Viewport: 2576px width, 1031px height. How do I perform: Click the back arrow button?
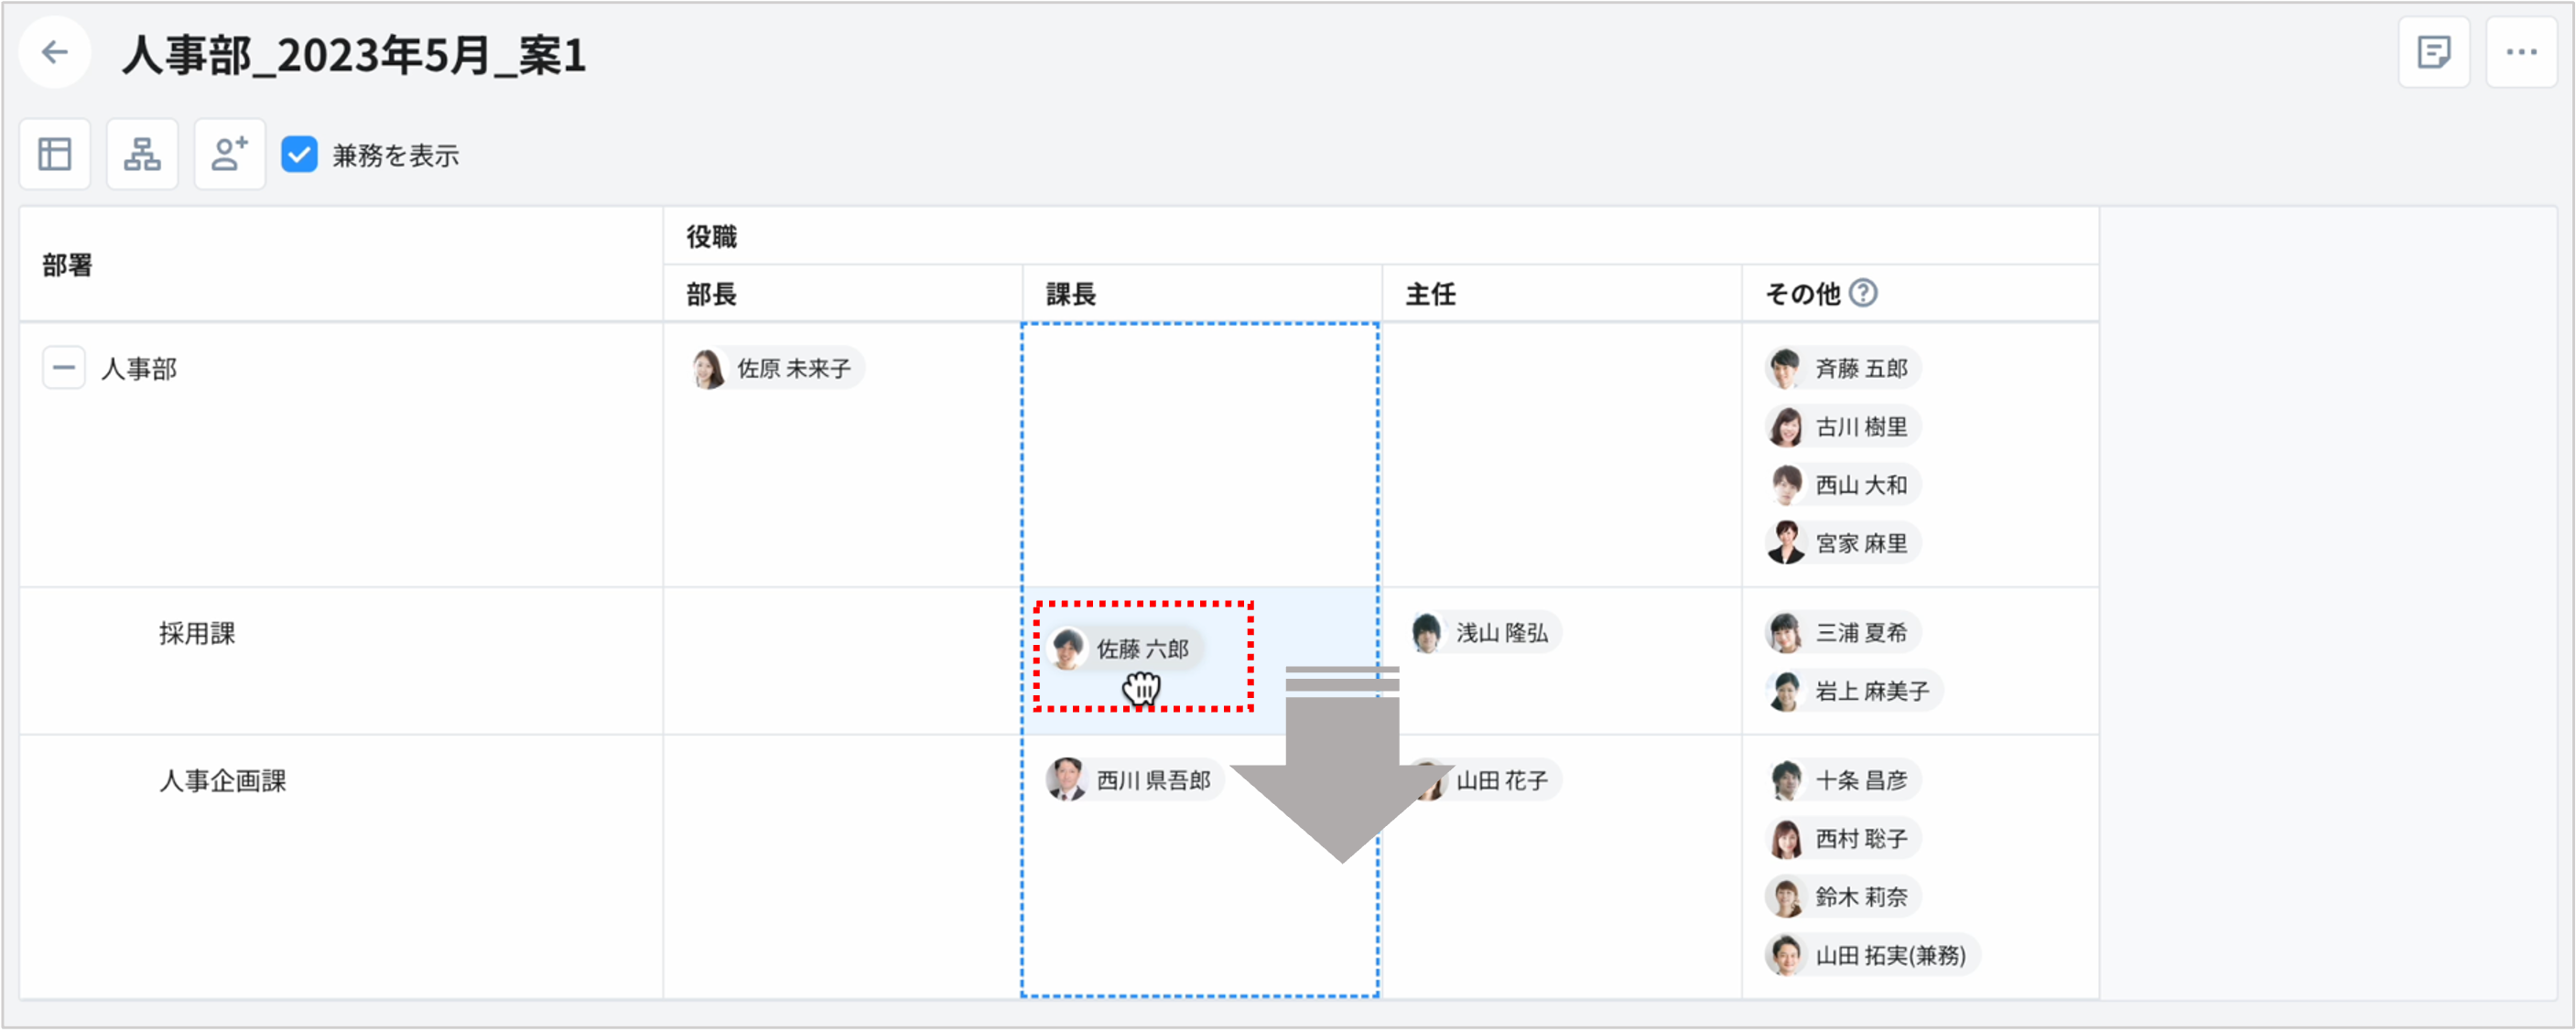55,52
